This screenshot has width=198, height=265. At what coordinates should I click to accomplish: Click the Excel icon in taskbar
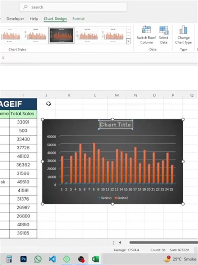tap(95, 259)
